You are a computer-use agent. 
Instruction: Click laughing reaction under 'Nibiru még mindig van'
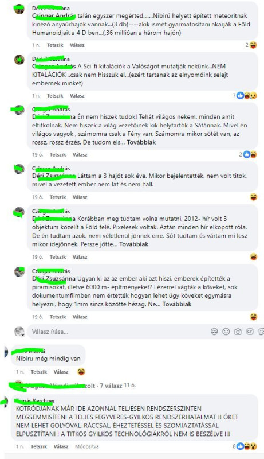click(81, 372)
